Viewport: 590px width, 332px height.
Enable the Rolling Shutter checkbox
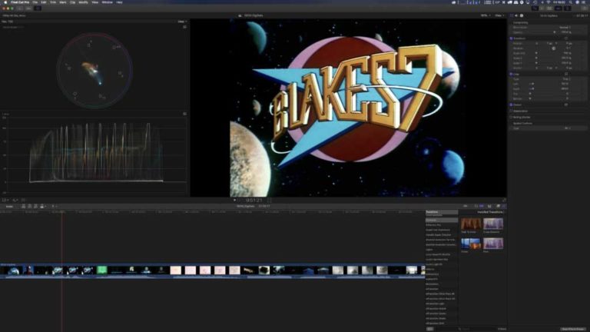pos(511,117)
